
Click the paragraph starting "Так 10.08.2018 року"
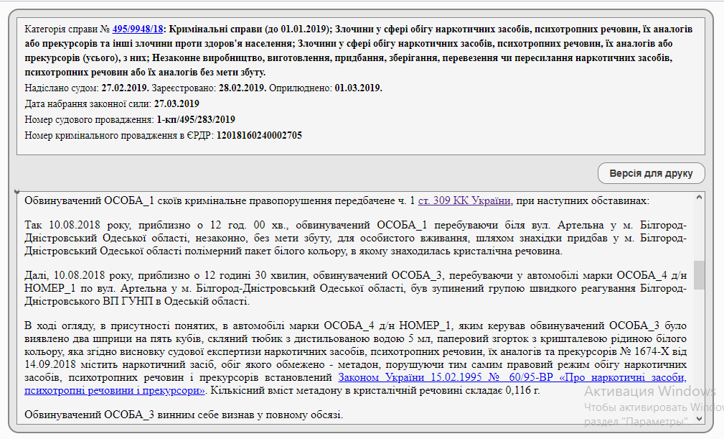coord(355,238)
